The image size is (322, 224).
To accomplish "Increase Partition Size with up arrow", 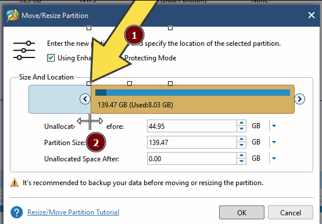I will (x=242, y=139).
